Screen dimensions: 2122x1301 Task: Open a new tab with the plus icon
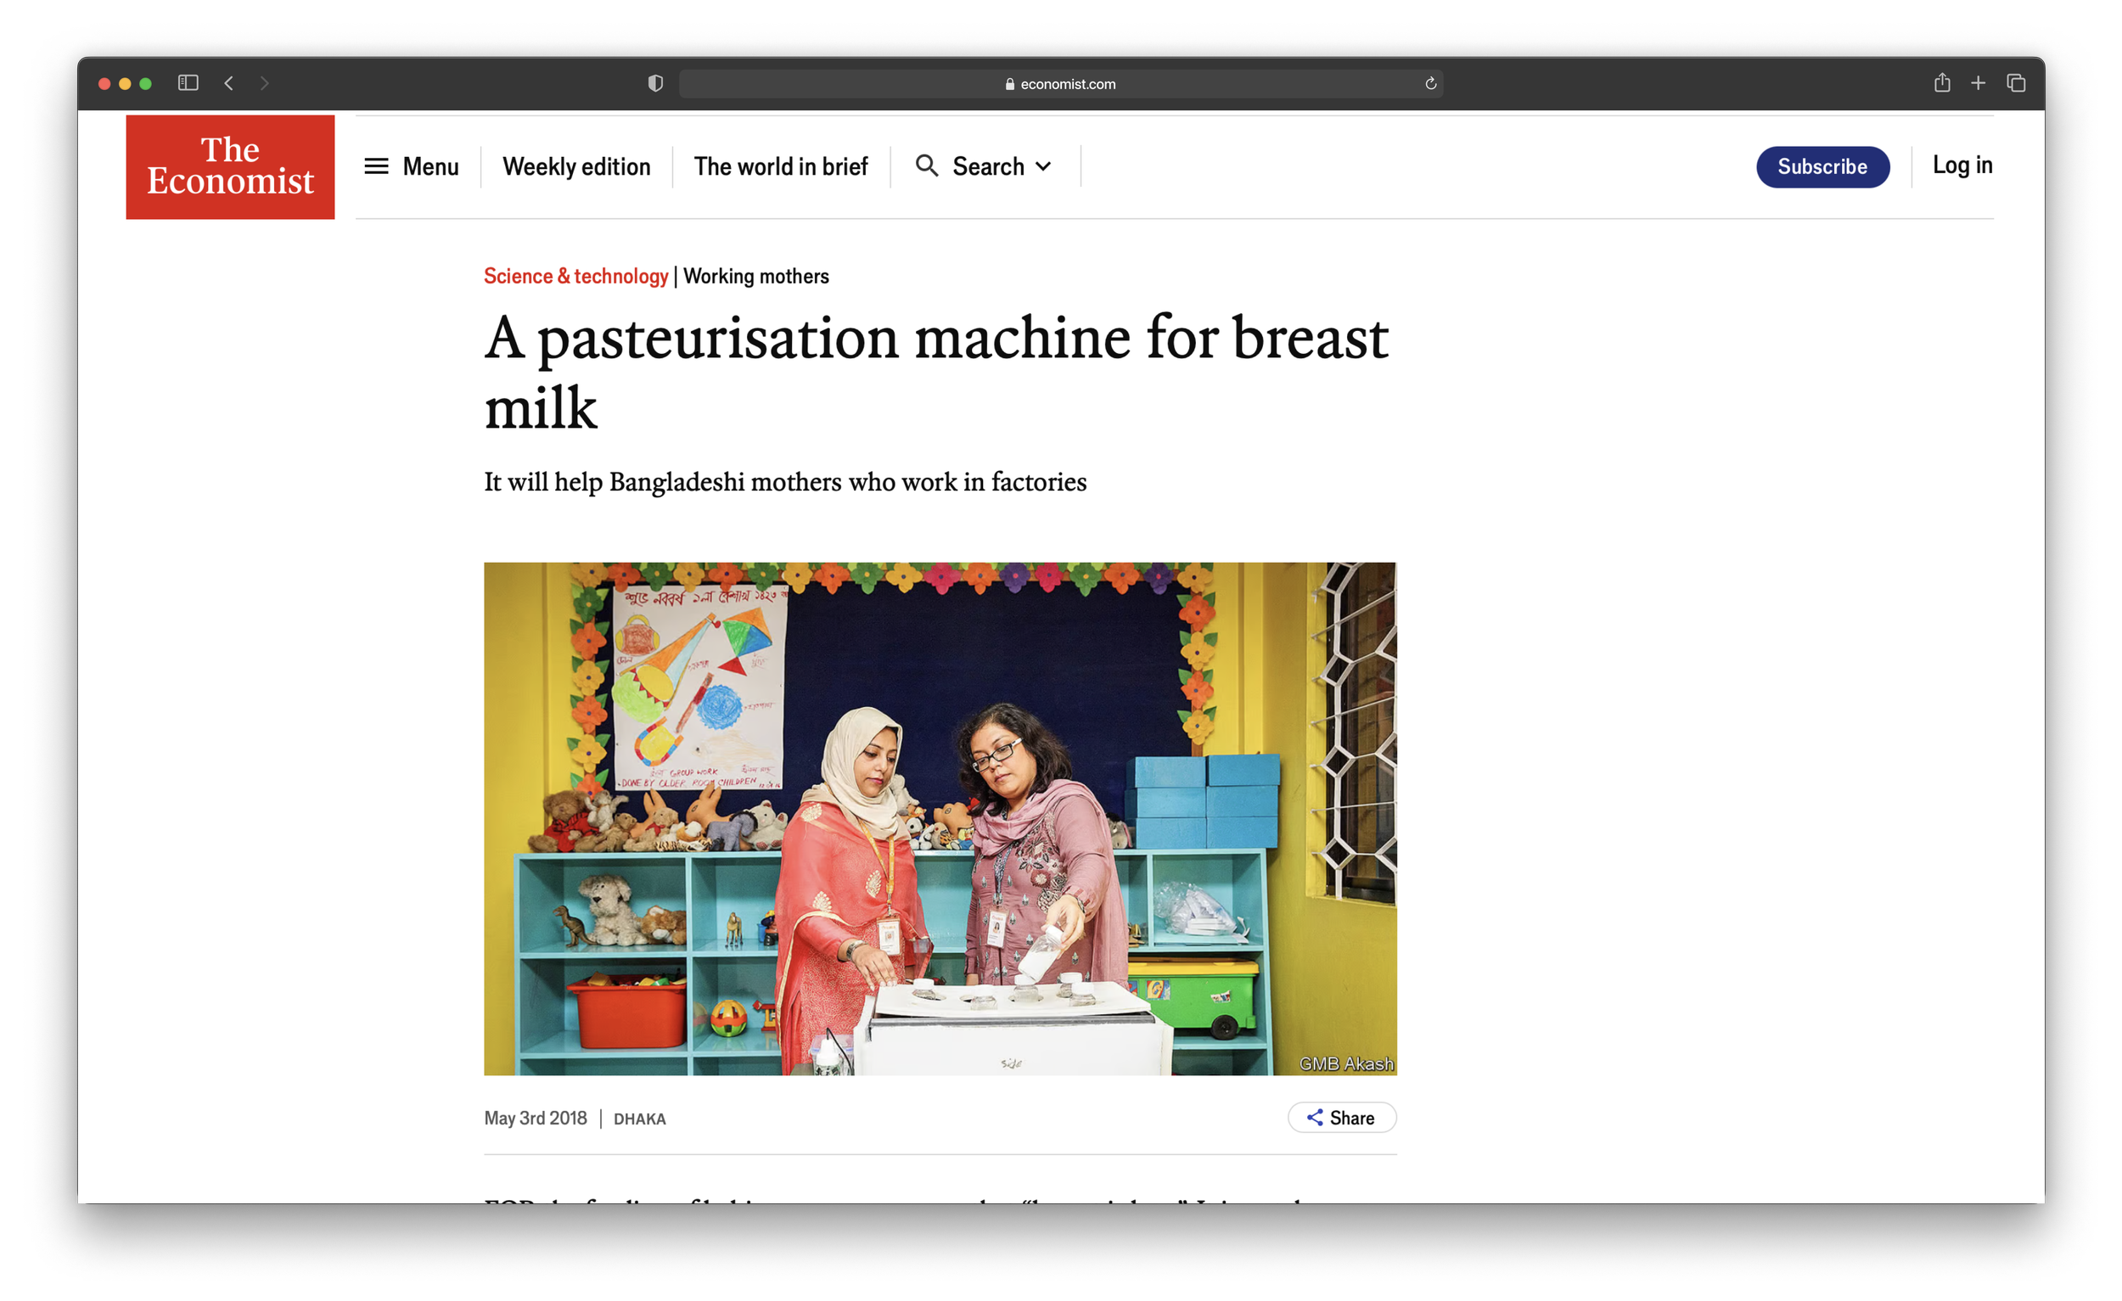[x=1979, y=82]
